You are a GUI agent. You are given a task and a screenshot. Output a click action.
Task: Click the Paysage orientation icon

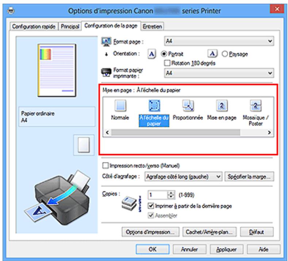point(212,54)
